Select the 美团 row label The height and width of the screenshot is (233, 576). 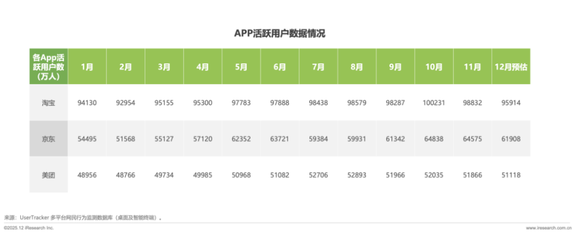point(49,175)
